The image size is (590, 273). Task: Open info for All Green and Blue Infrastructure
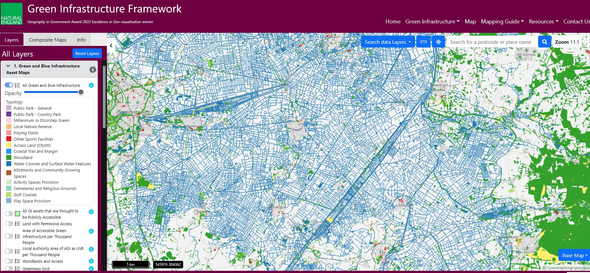pos(91,85)
